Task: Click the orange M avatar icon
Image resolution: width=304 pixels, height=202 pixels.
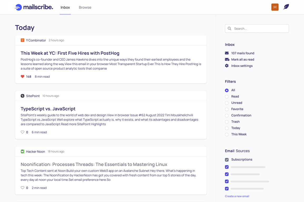Action: (x=275, y=7)
